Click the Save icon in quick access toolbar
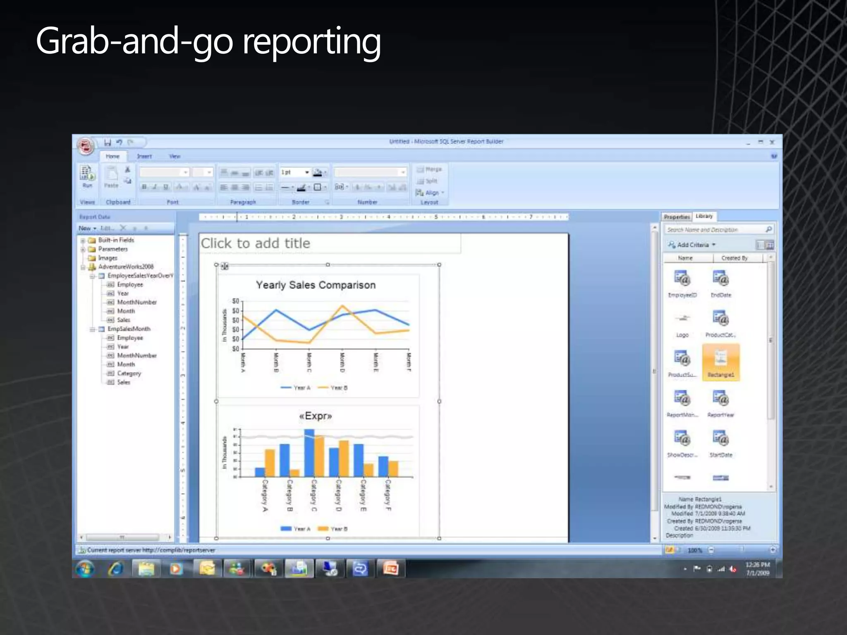This screenshot has width=847, height=635. tap(108, 143)
